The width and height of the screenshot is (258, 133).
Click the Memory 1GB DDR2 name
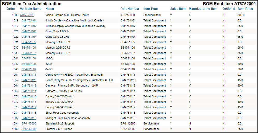[58, 42]
